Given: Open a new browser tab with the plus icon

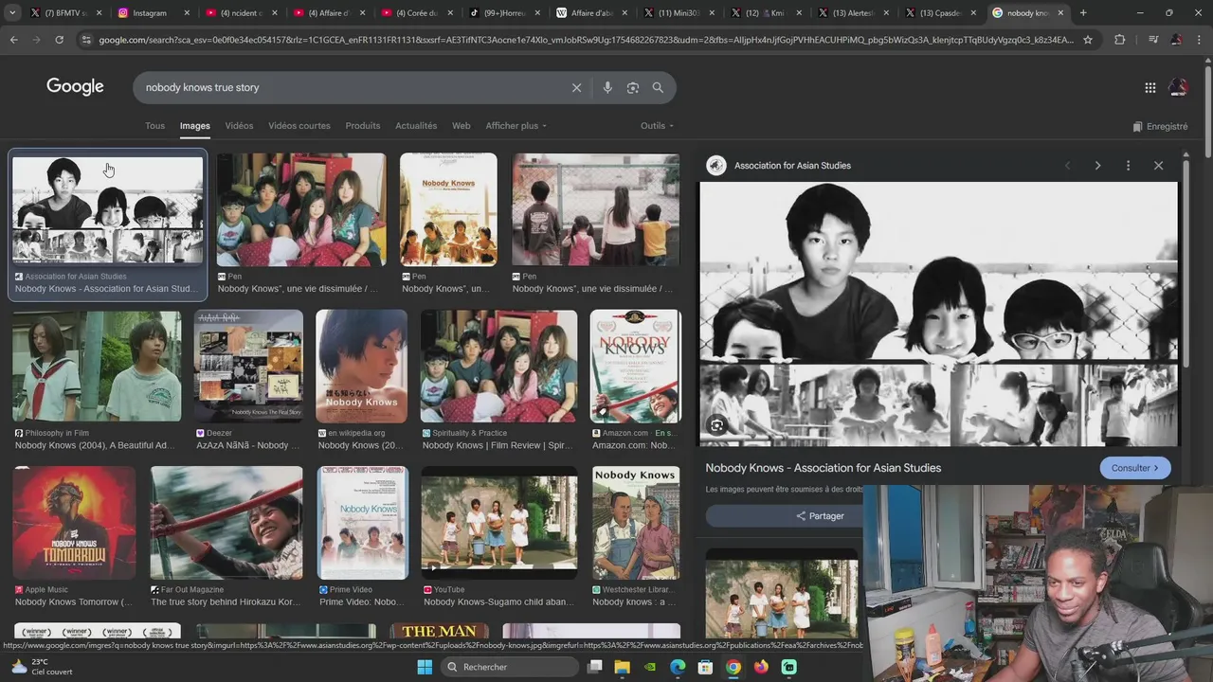Looking at the screenshot, I should tap(1083, 13).
